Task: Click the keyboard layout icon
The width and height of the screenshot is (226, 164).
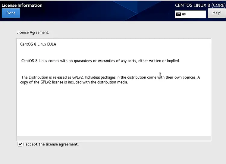Action: (x=178, y=14)
